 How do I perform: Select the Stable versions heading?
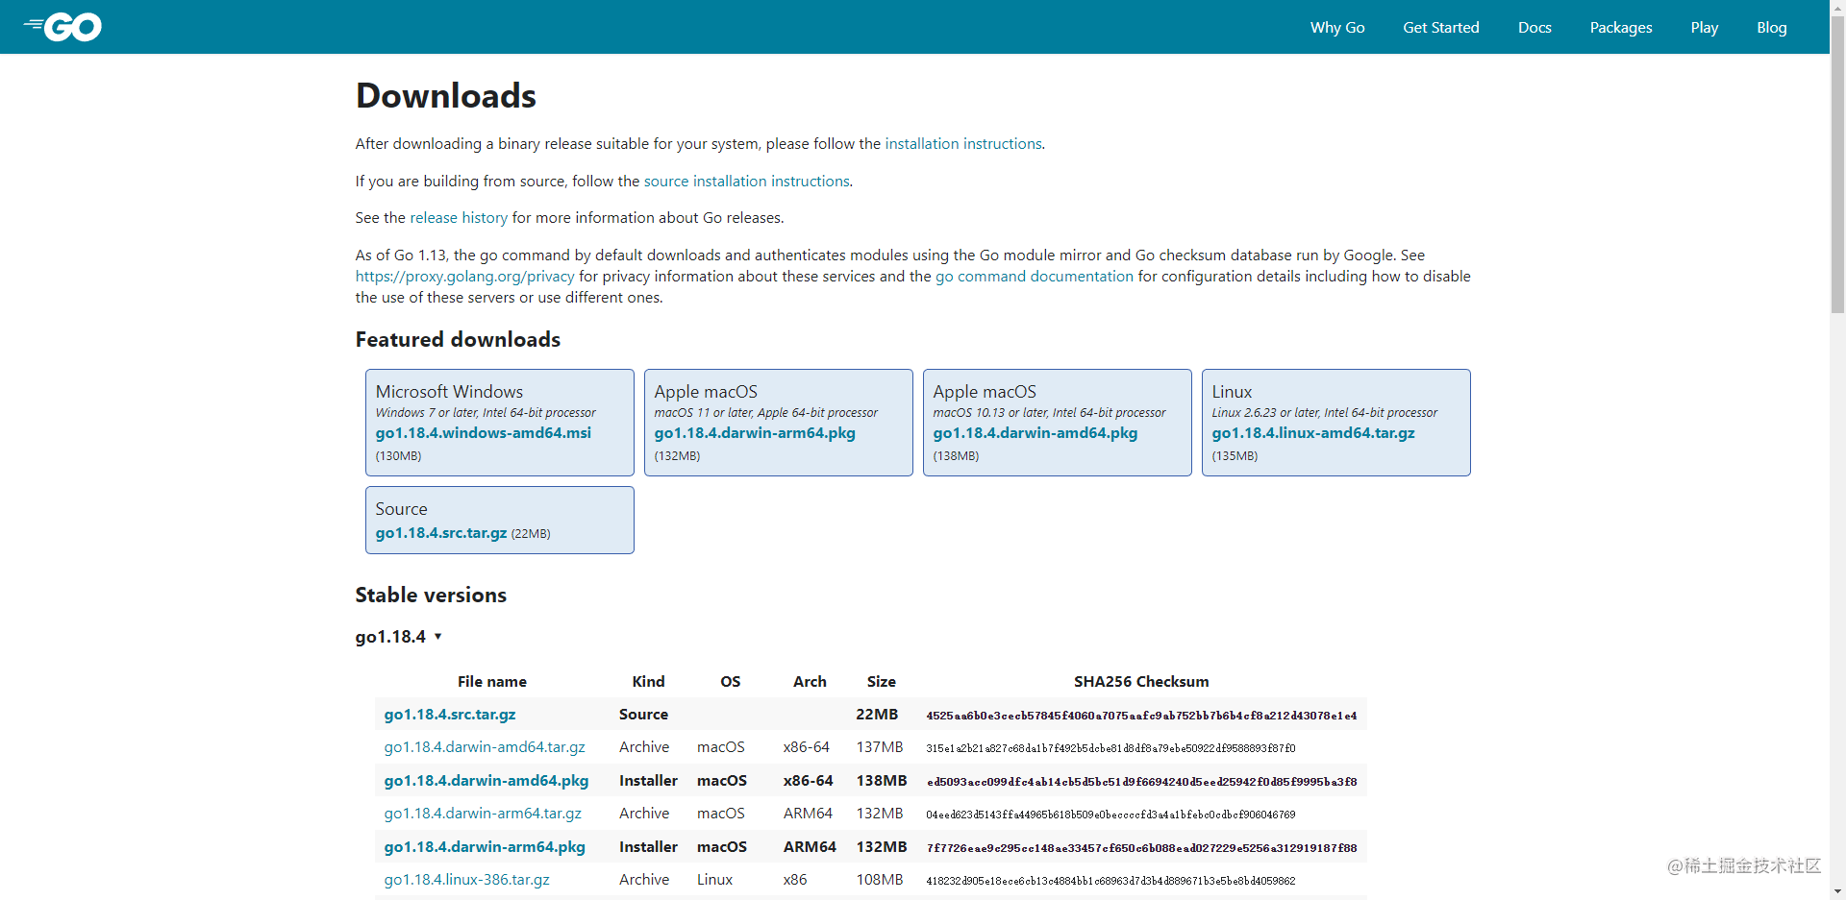(x=431, y=596)
